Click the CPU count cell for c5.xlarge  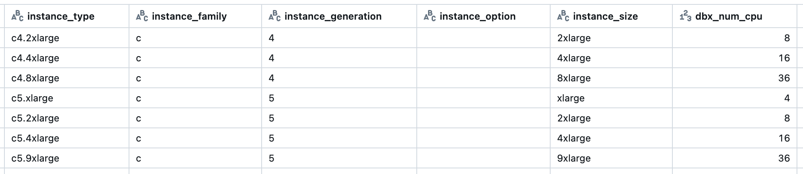787,98
